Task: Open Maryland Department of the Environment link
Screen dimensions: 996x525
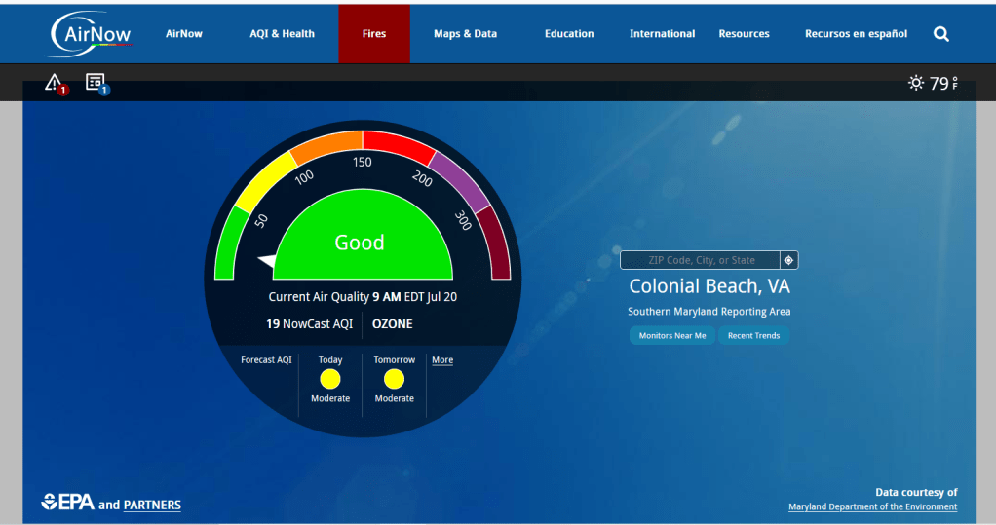Action: [872, 506]
